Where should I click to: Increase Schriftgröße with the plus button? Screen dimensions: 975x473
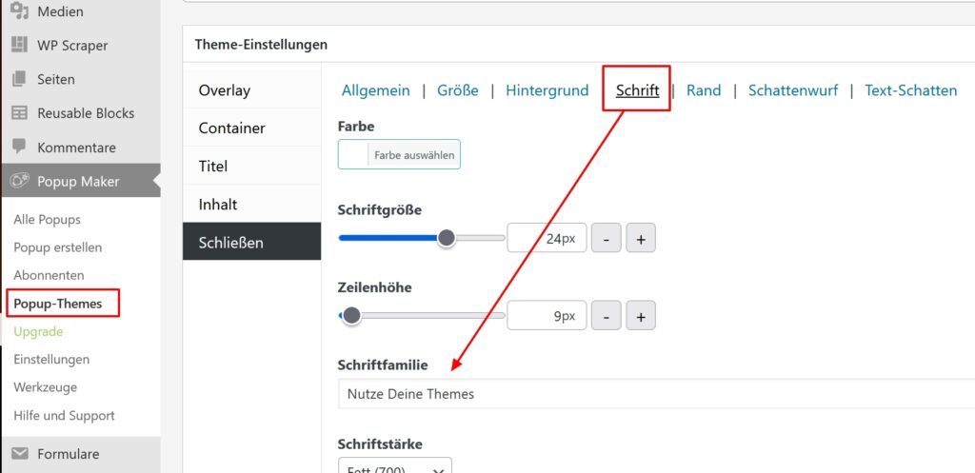click(x=640, y=239)
